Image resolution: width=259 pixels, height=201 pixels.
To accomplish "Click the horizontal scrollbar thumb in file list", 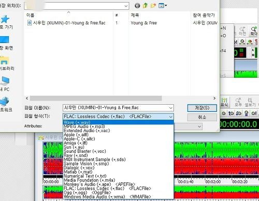I will [x=96, y=98].
